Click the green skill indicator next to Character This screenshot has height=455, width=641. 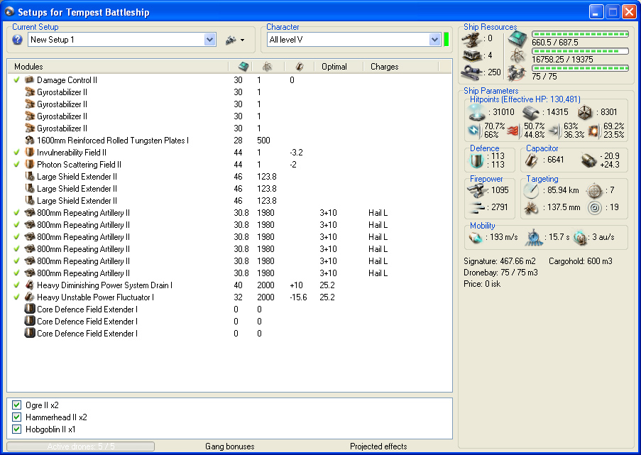[x=446, y=40]
